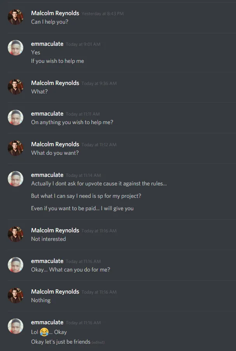Viewport: 236px width, 351px height.
Task: Click the "Yesterday at 8:43 PM" timestamp
Action: click(x=102, y=14)
